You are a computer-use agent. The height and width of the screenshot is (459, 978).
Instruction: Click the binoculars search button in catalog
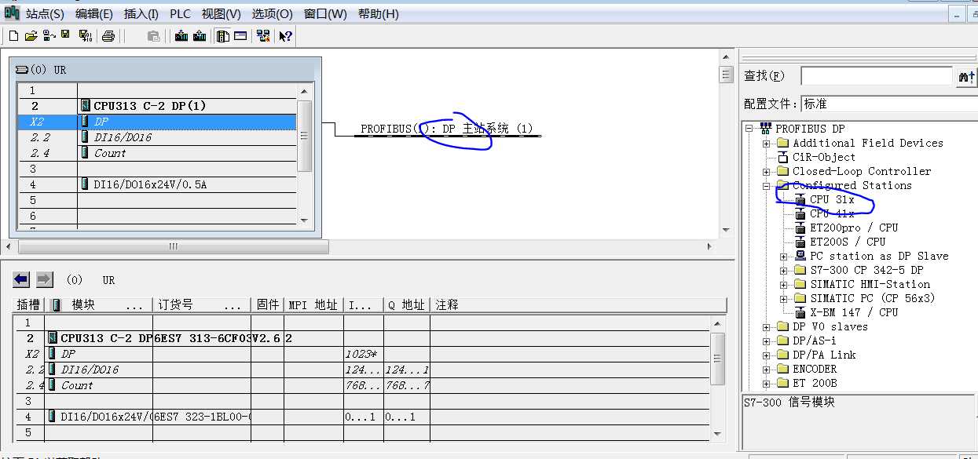[x=966, y=76]
